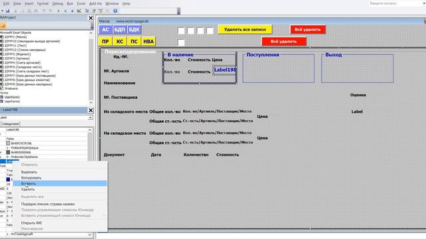Select ЭтаКнига in the project tree

tap(11, 88)
